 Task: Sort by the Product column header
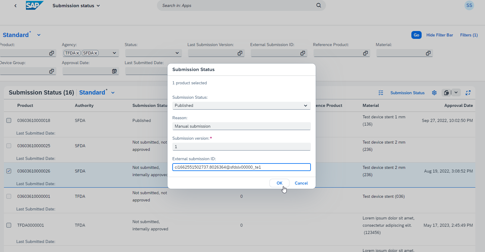25,106
